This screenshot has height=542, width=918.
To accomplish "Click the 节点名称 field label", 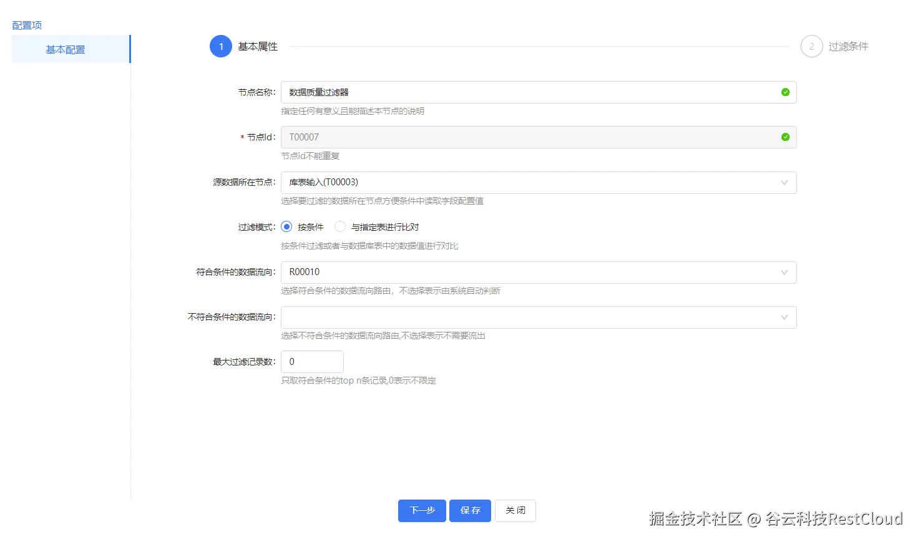I will point(256,92).
